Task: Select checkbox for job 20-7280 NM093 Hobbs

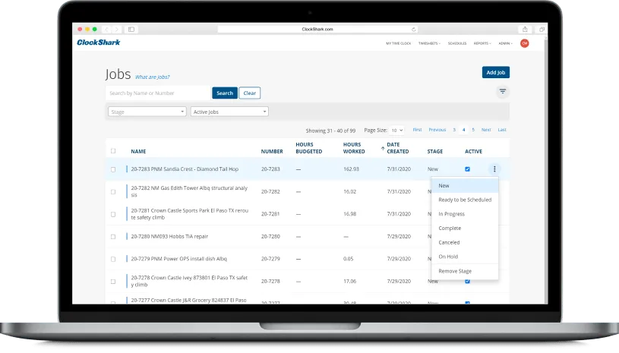Action: click(x=113, y=237)
